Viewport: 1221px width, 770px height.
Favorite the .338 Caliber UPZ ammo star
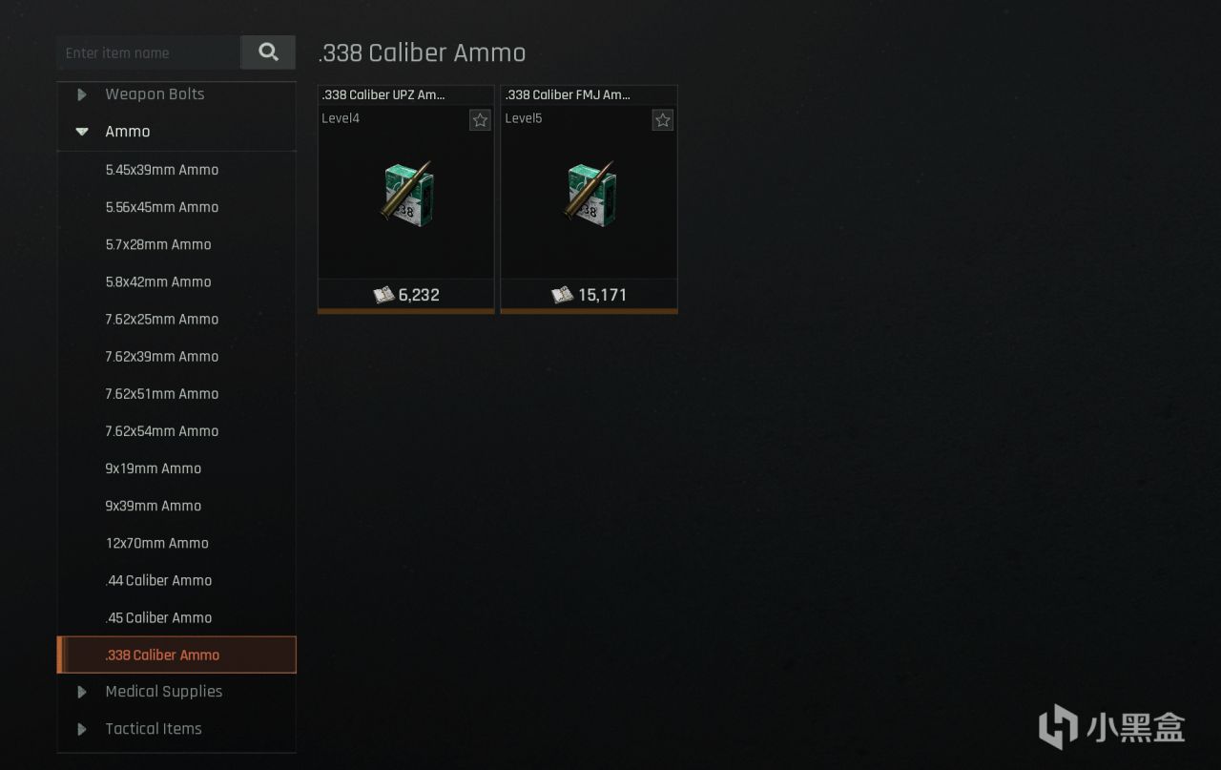(480, 119)
